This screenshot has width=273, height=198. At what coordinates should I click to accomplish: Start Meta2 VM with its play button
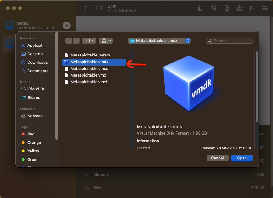click(67, 26)
